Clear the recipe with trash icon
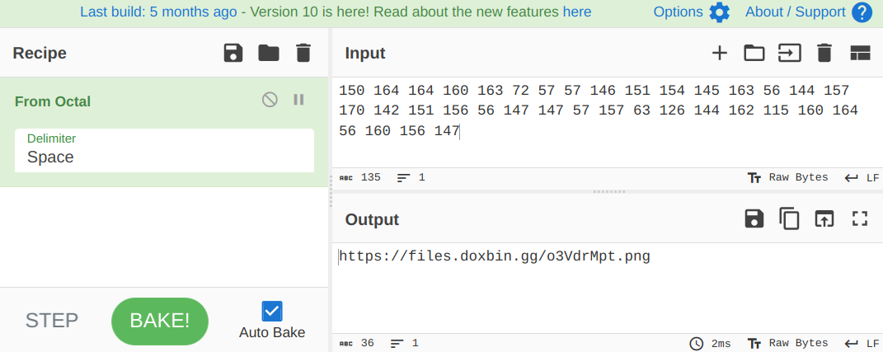The image size is (883, 352). pyautogui.click(x=303, y=53)
